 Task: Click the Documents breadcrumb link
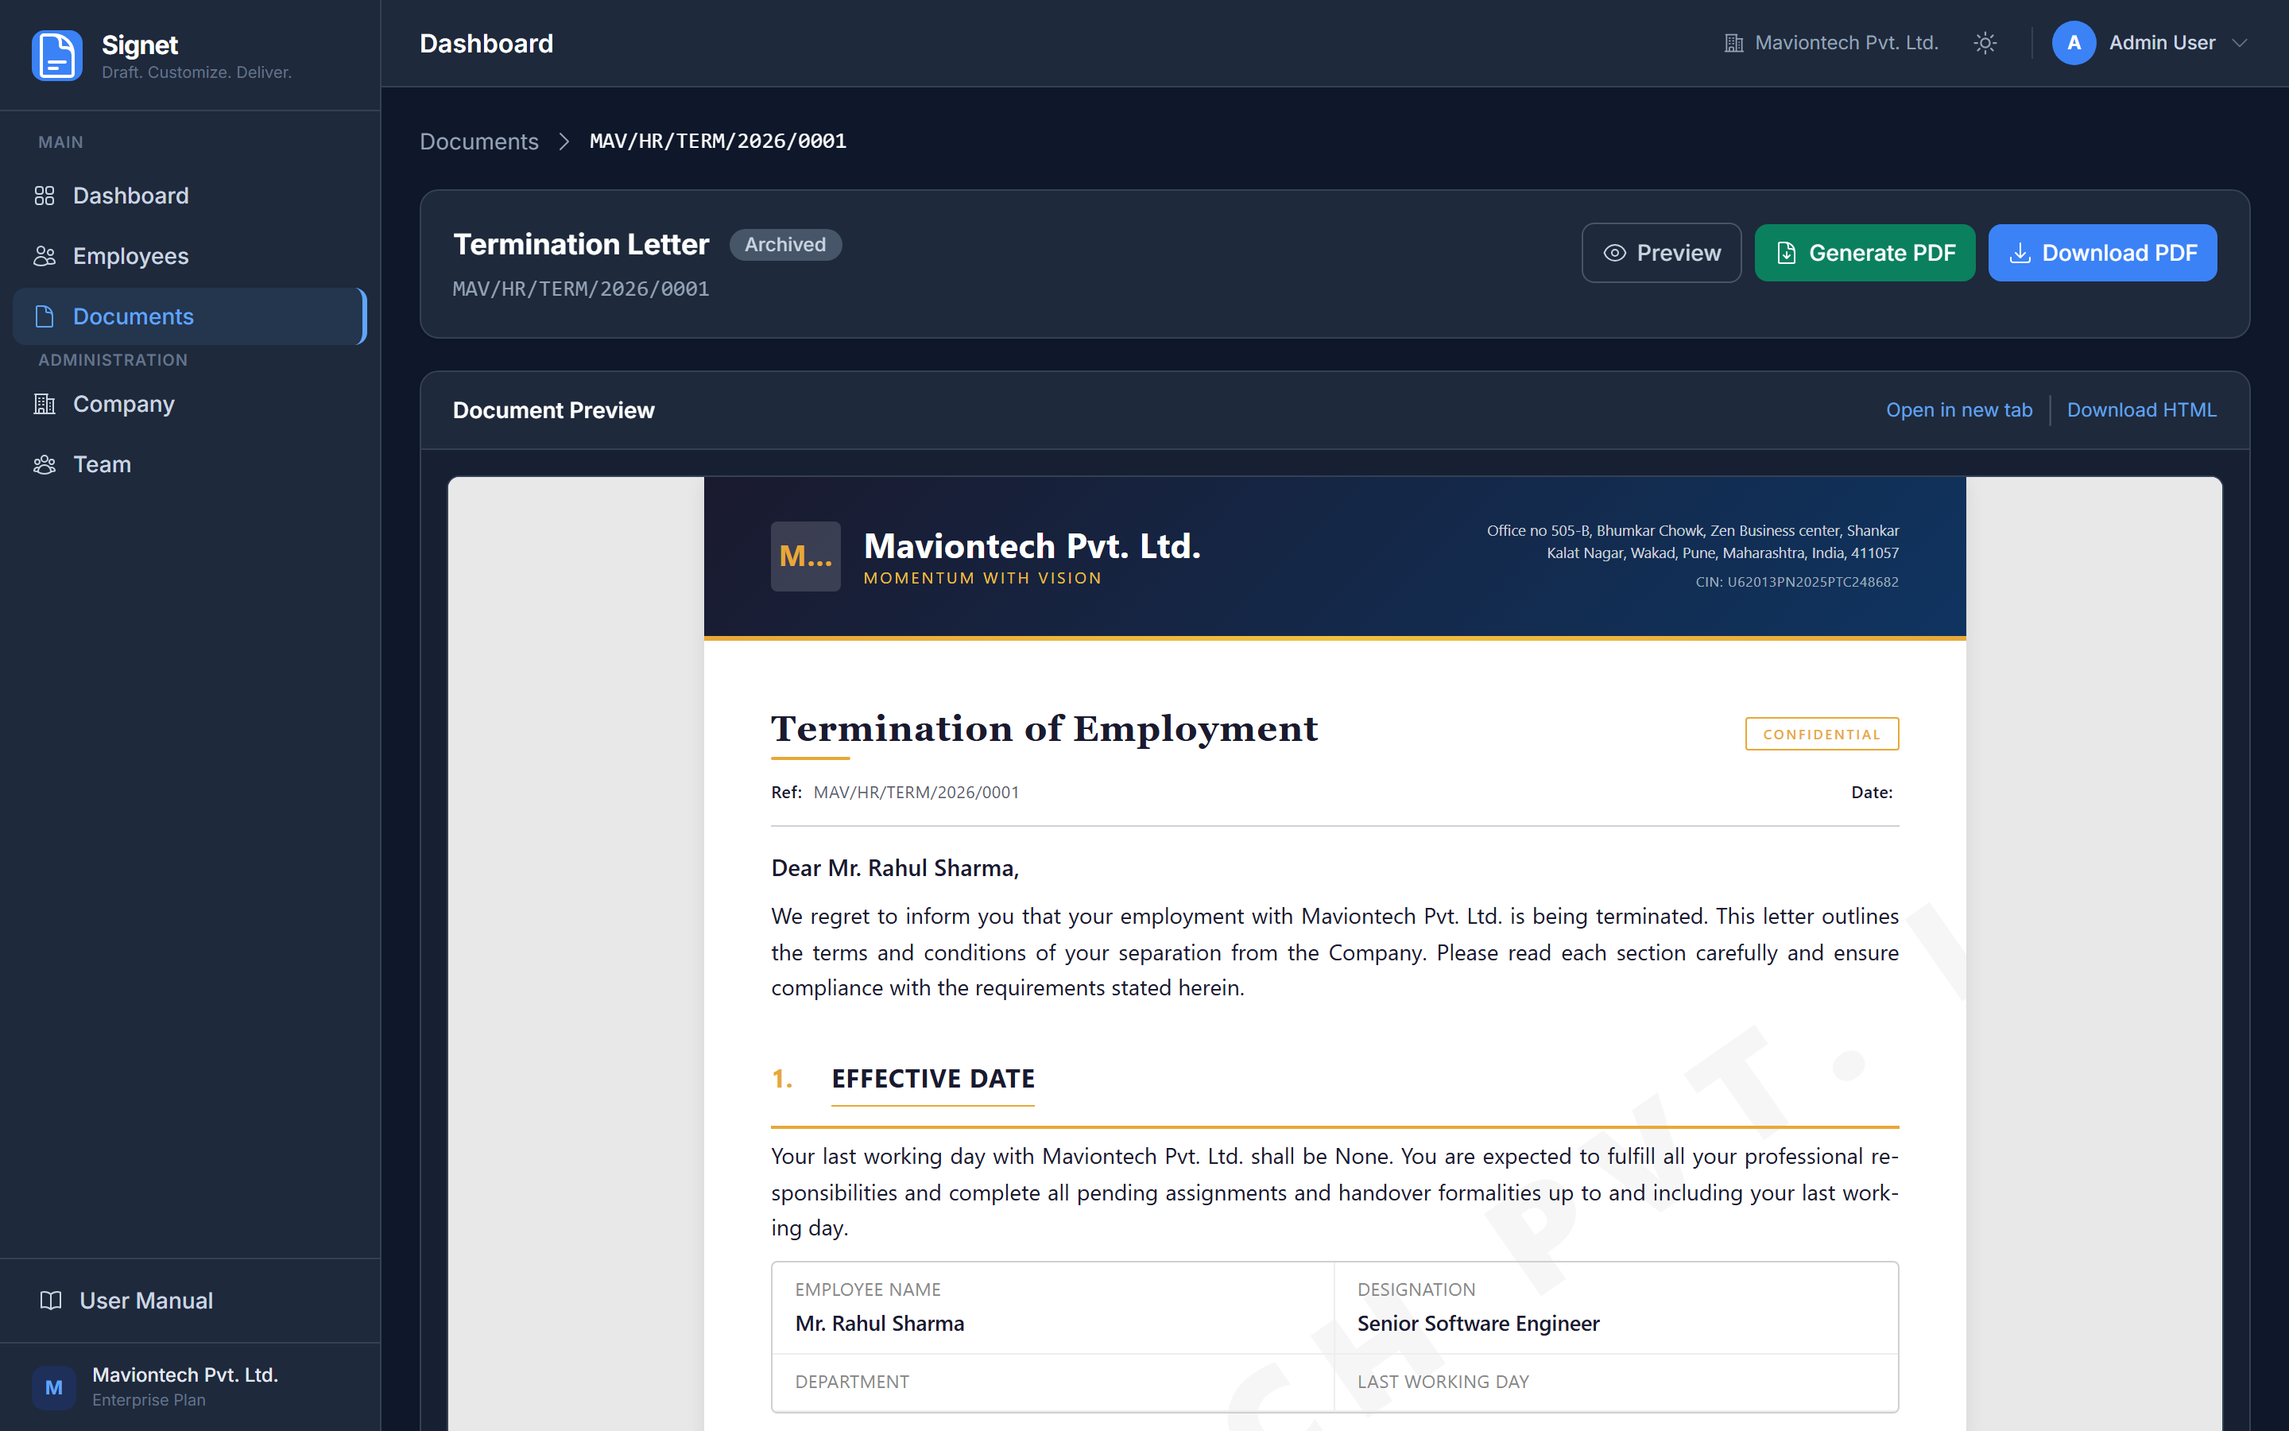point(478,141)
